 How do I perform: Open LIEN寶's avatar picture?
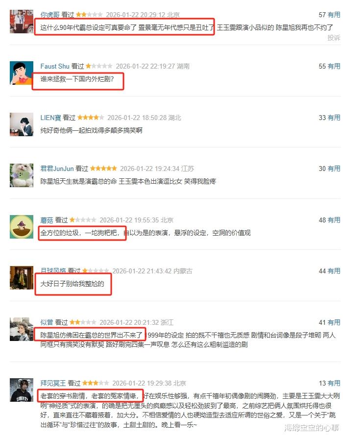pos(22,124)
